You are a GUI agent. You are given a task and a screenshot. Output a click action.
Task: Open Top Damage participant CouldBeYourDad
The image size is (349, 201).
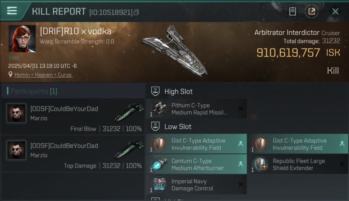click(x=72, y=154)
